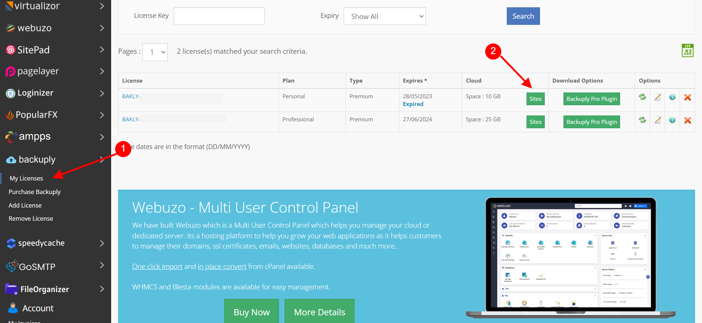The width and height of the screenshot is (702, 323).
Task: Click the FileOrganizer folder icon
Action: [x=12, y=289]
